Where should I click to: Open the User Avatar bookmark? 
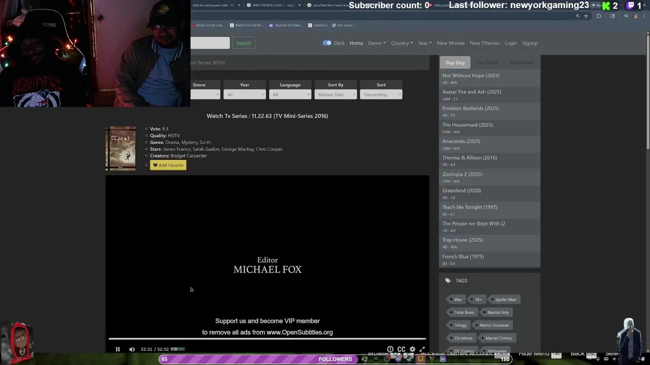click(342, 25)
